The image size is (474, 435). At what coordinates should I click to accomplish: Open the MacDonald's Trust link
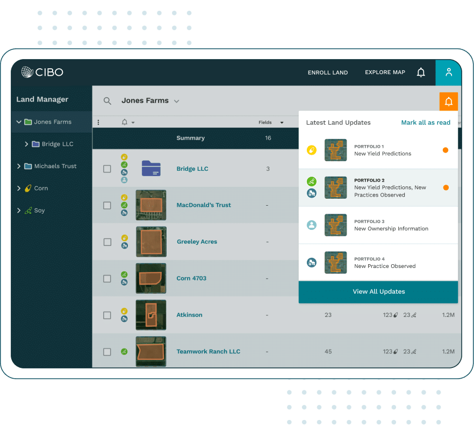[x=204, y=205]
